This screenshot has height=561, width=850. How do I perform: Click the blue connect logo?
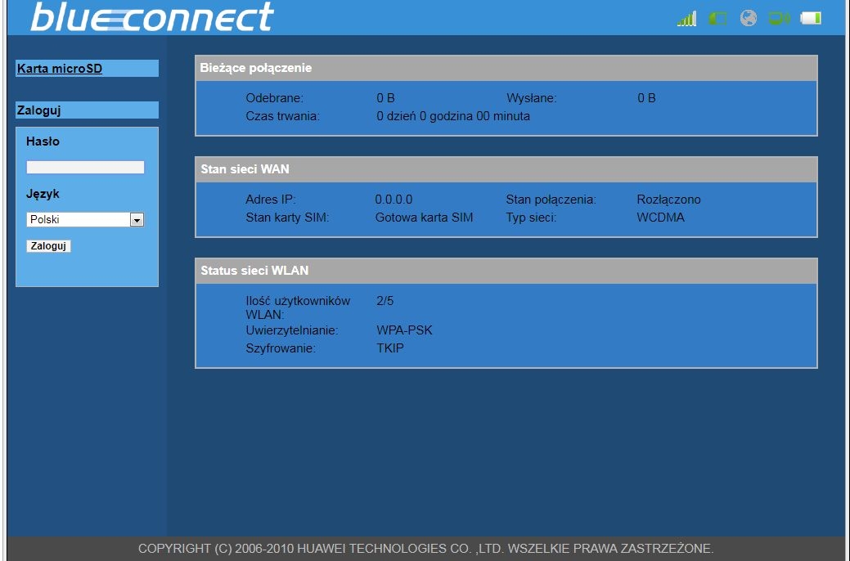[x=152, y=16]
